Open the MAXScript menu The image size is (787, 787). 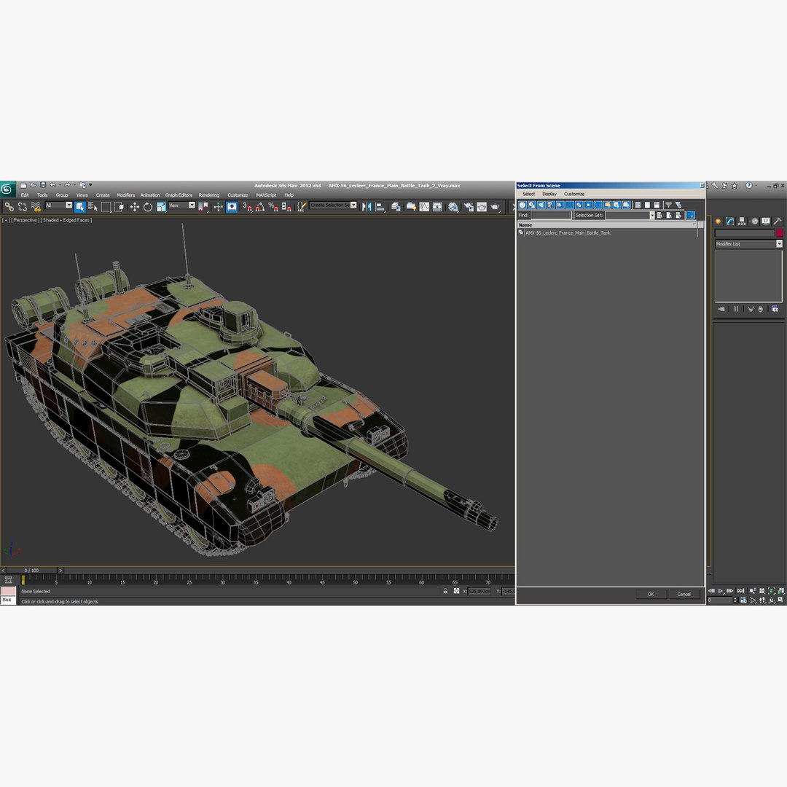click(x=266, y=195)
